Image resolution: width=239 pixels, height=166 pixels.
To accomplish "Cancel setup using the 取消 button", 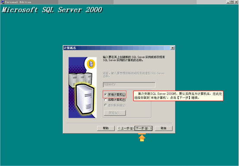I will (x=164, y=128).
